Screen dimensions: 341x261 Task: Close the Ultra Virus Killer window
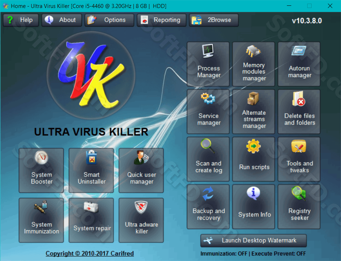click(x=330, y=6)
